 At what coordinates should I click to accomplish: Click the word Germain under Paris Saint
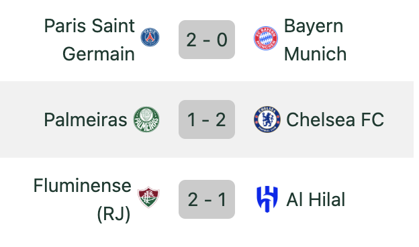pyautogui.click(x=99, y=54)
